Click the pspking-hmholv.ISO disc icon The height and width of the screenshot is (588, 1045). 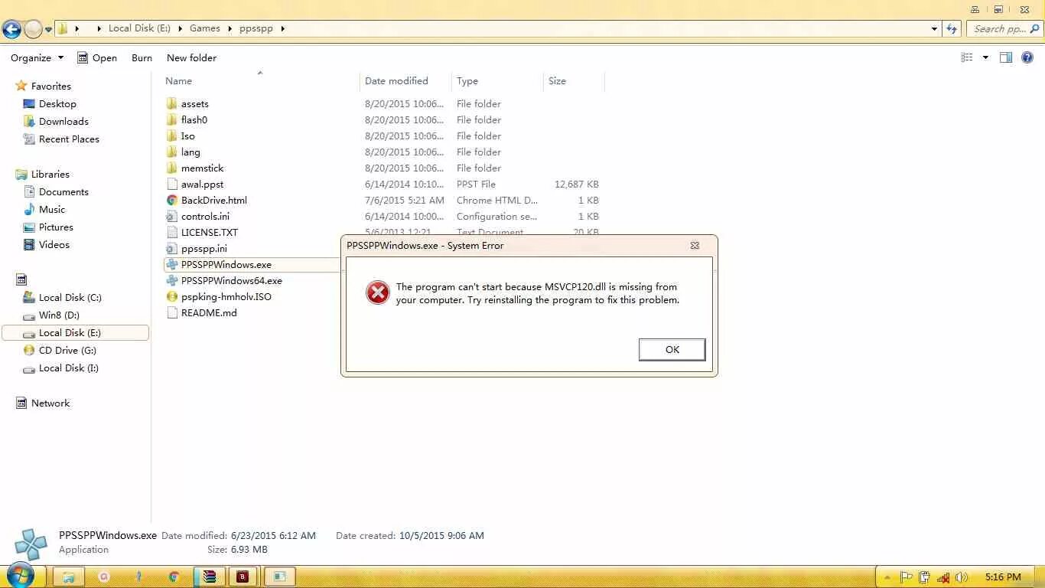point(172,296)
